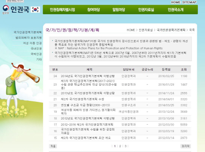Open 인권국소개 menu

[176, 9]
